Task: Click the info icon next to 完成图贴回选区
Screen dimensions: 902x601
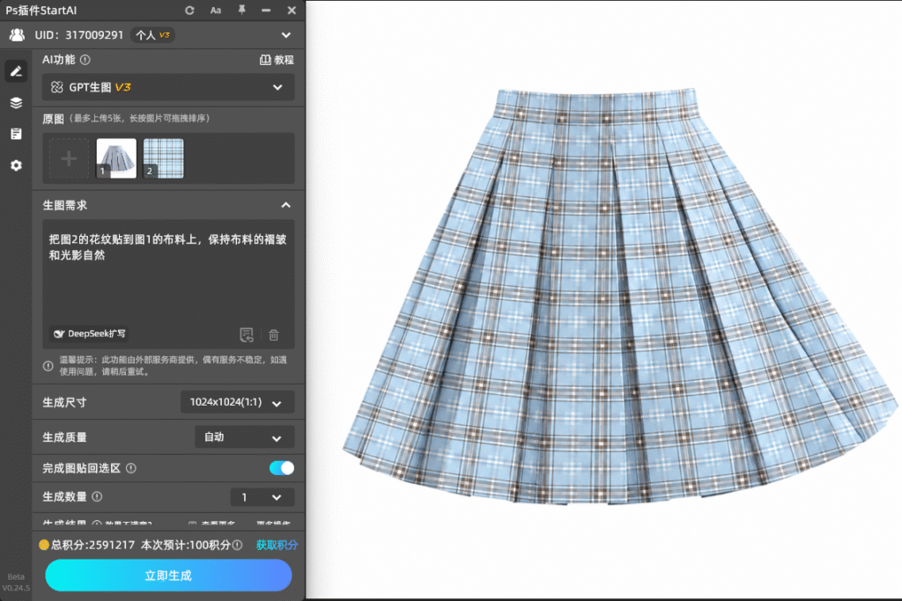Action: tap(131, 468)
